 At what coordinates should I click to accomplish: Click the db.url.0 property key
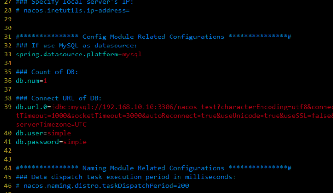pos(31,107)
